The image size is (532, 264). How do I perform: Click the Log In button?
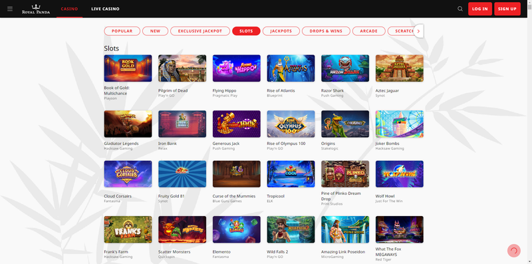tap(479, 9)
